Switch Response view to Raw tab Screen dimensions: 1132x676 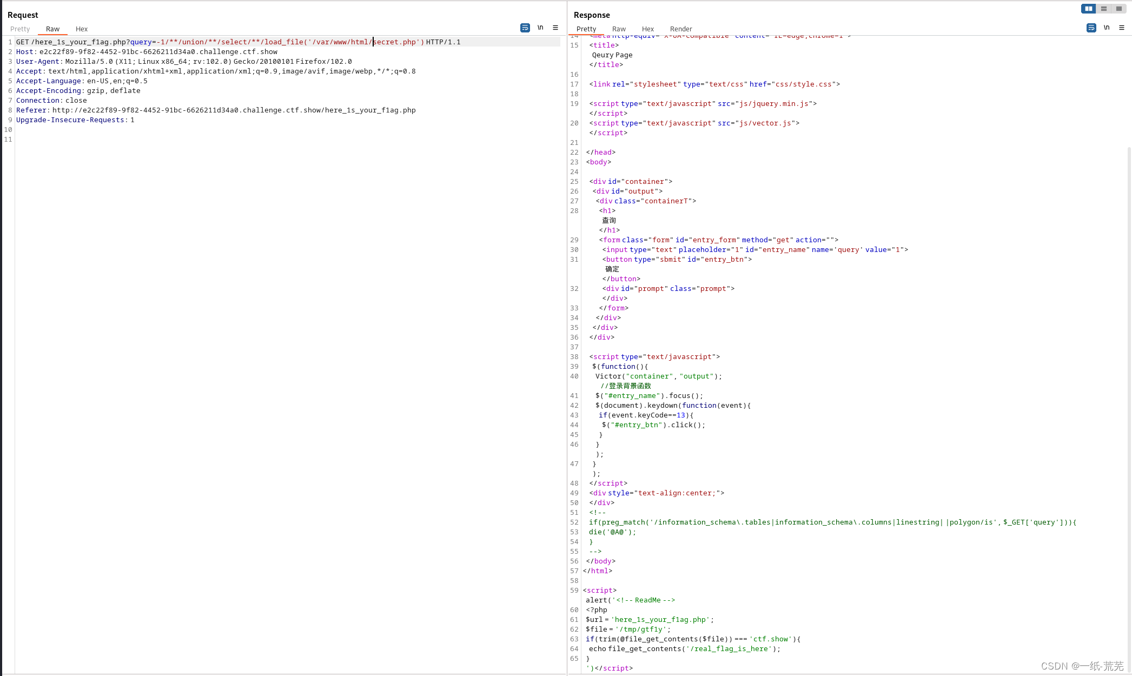click(619, 29)
